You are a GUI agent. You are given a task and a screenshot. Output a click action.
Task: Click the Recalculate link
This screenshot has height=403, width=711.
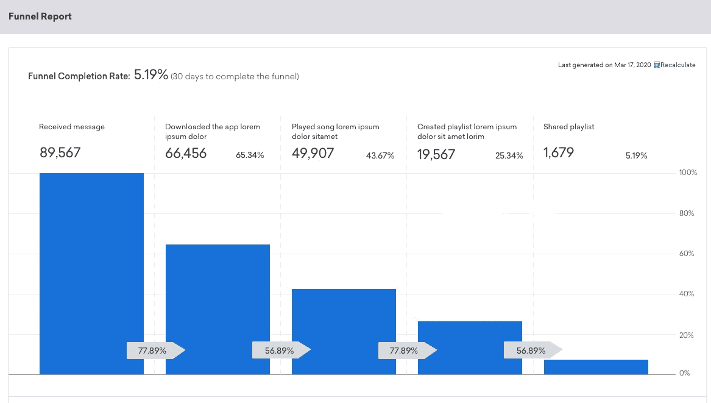point(677,65)
